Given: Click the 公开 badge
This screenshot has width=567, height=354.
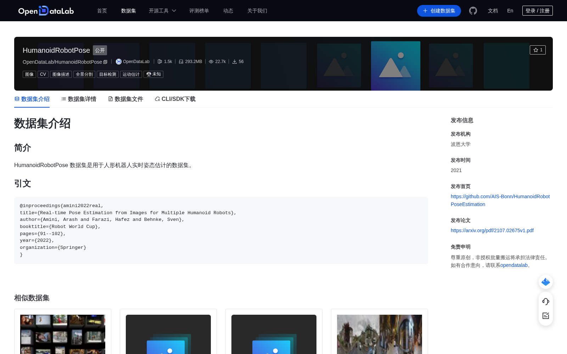Looking at the screenshot, I should click(100, 50).
